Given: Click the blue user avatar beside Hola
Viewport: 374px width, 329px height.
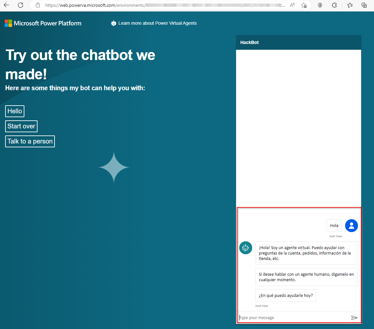Looking at the screenshot, I should click(351, 226).
